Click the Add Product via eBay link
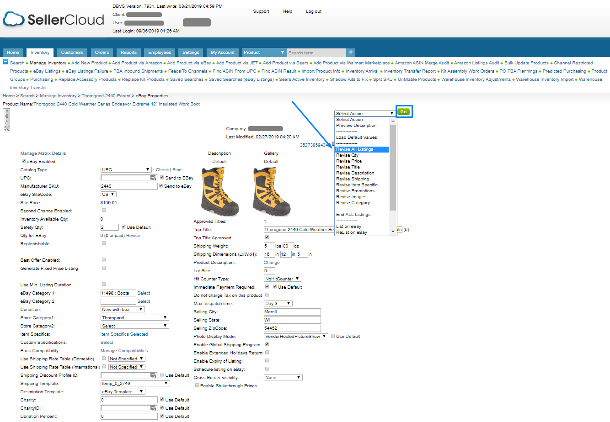The image size is (610, 422). 189,63
